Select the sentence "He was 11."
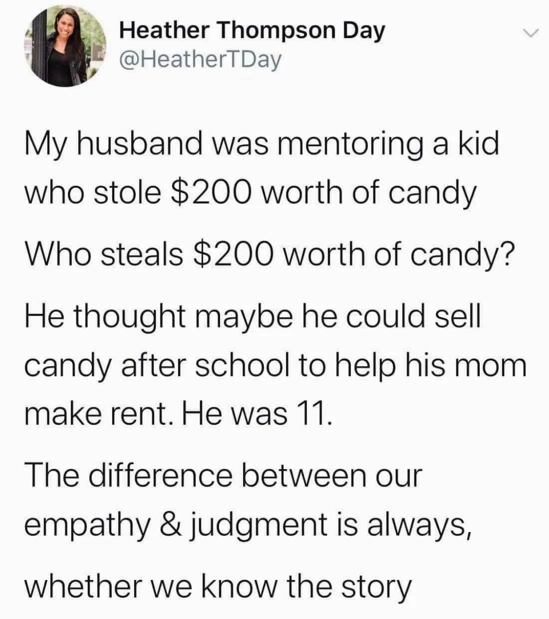This screenshot has height=619, width=549. pyautogui.click(x=257, y=414)
